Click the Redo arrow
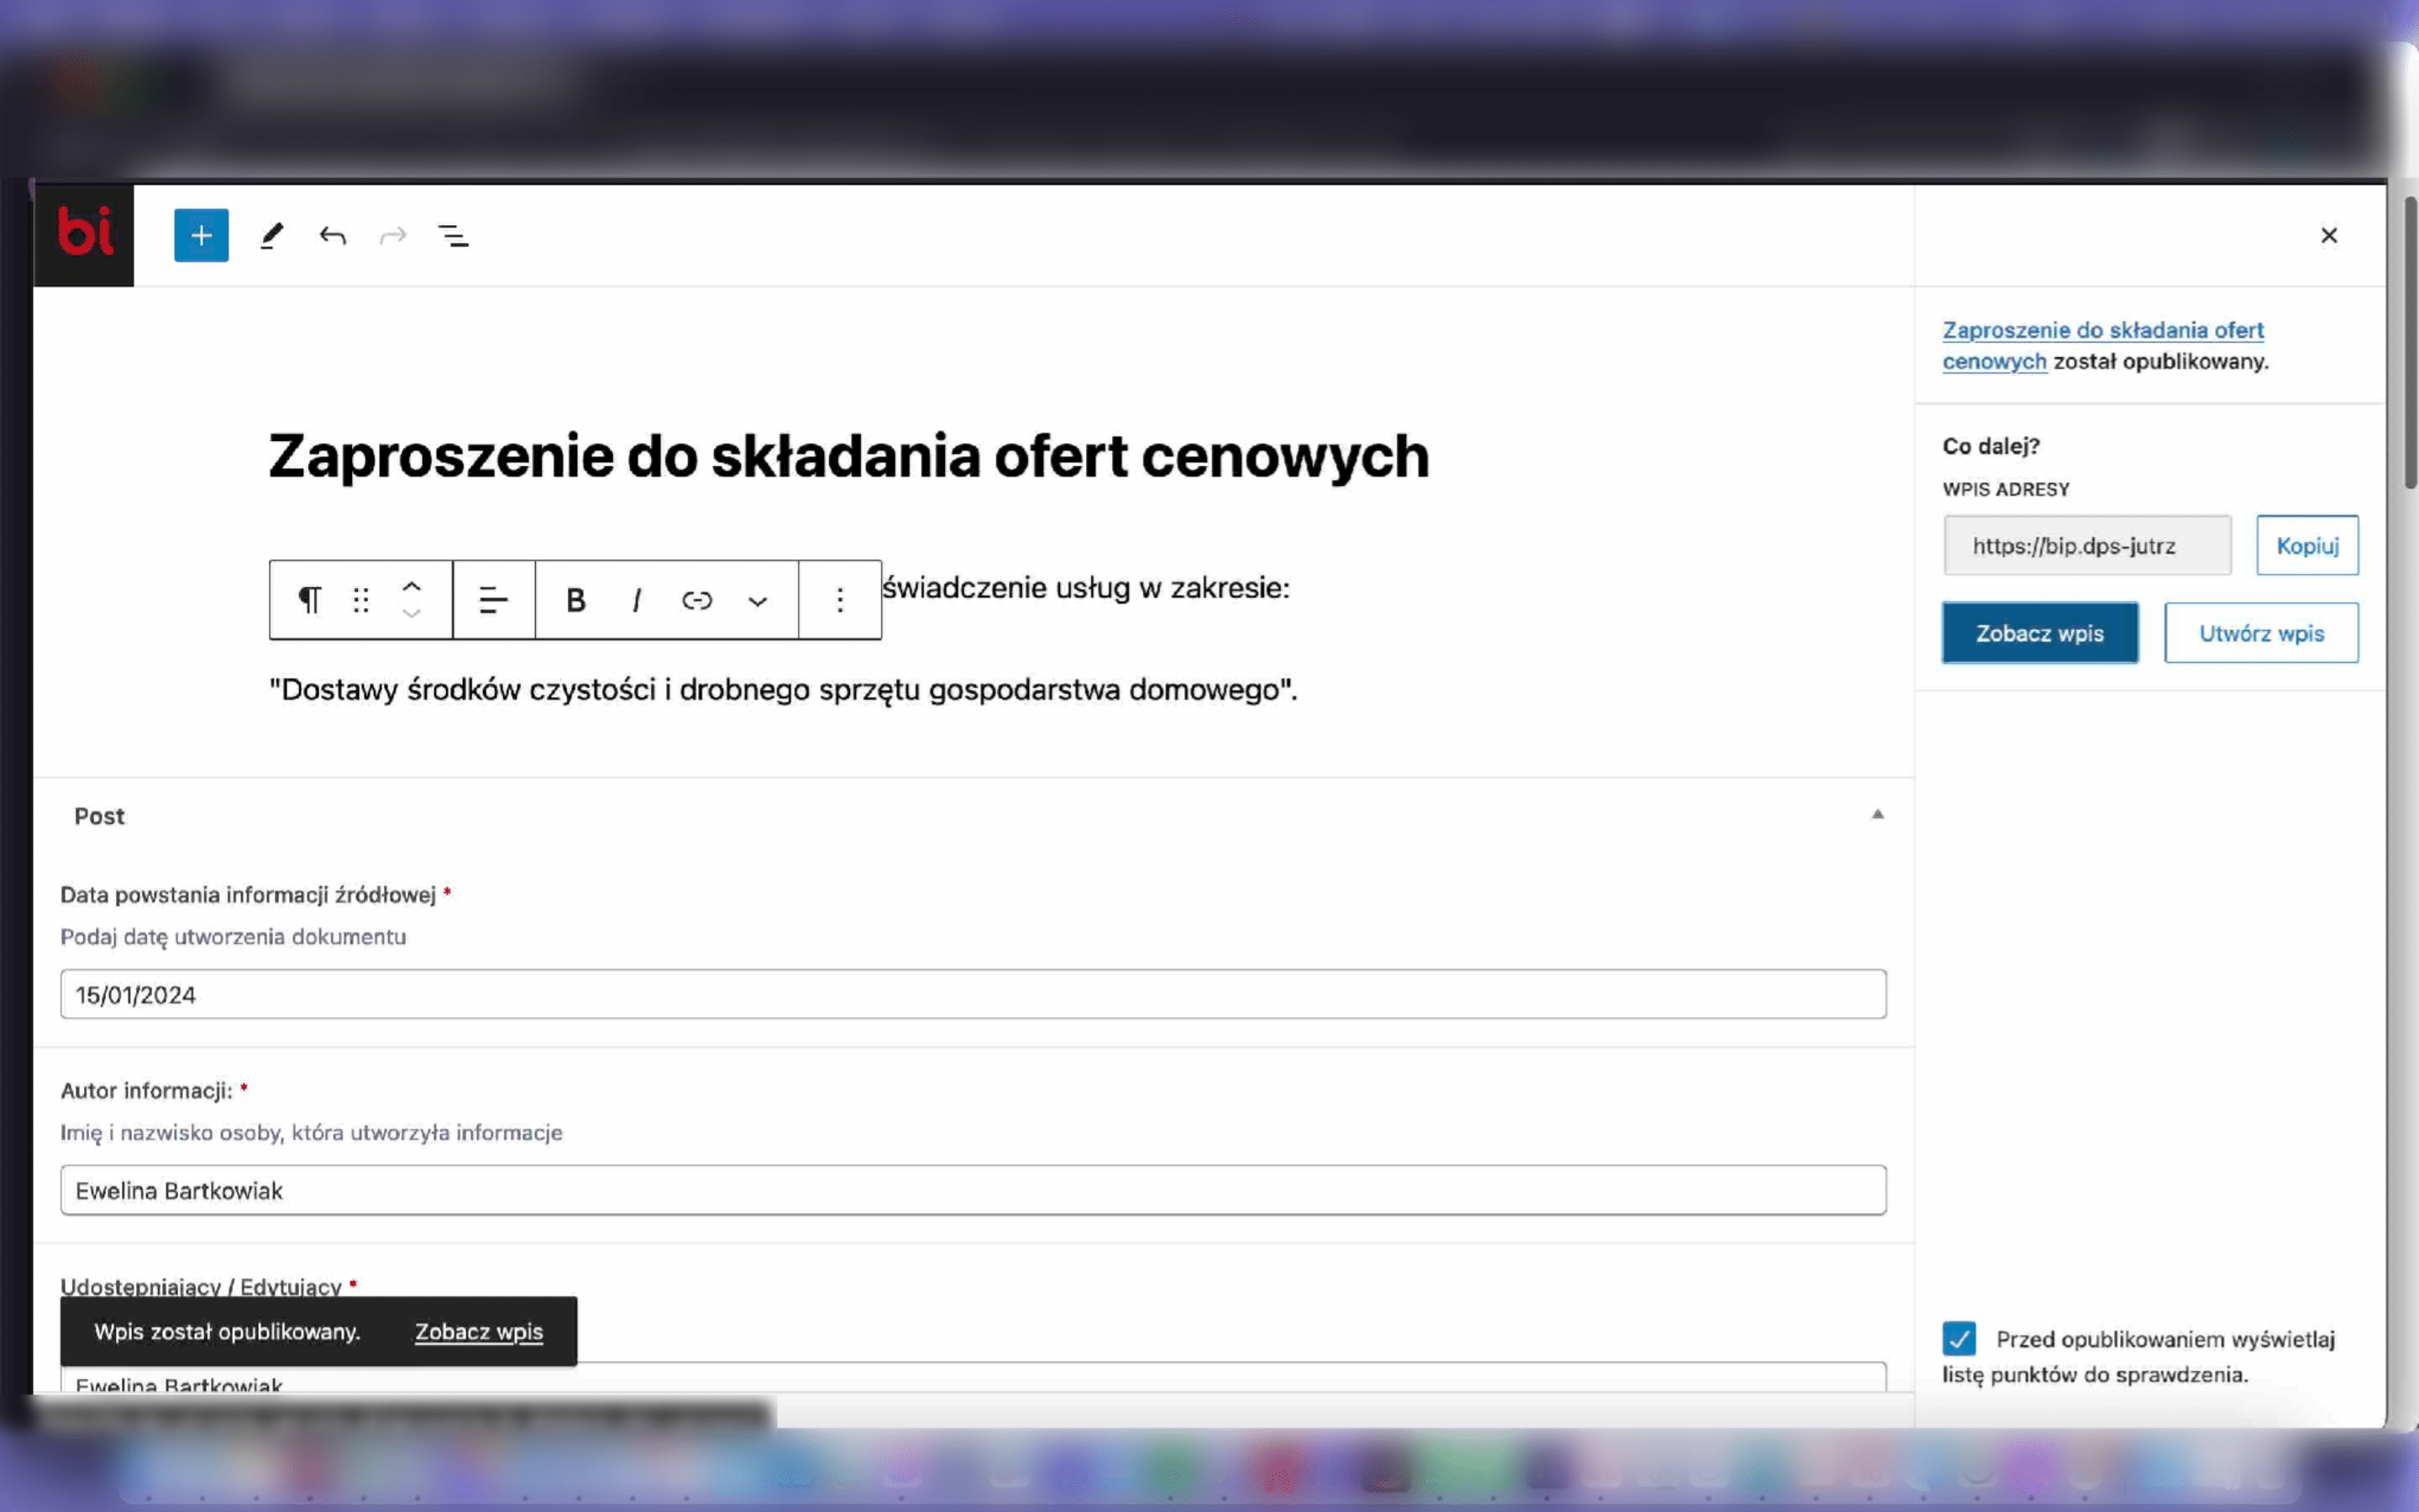 [x=393, y=236]
